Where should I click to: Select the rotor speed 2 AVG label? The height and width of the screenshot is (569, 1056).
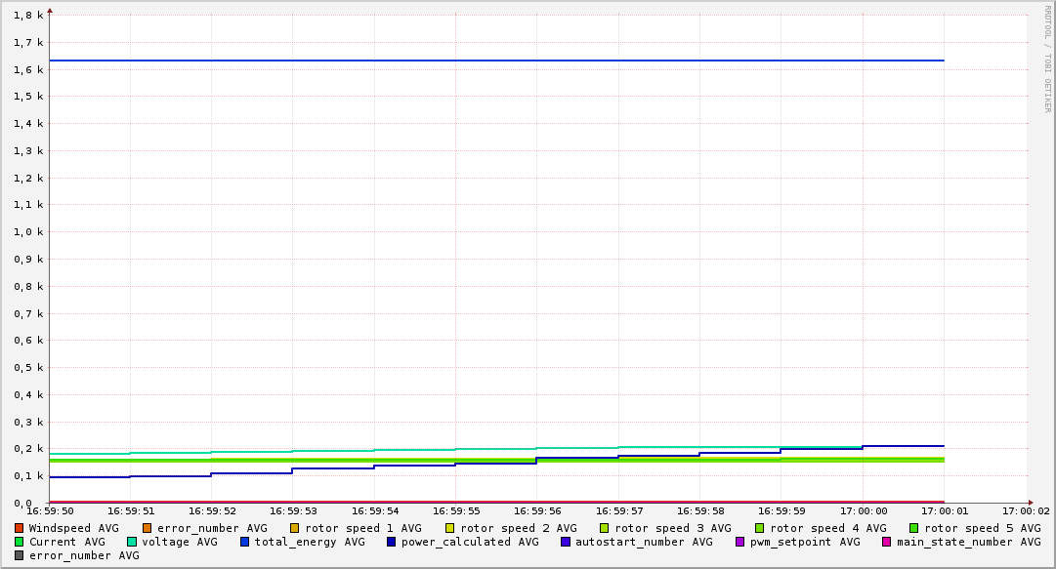tap(518, 528)
